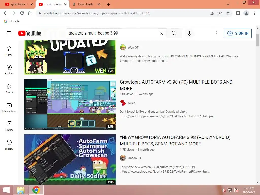Click Chrome icon in taskbar
The height and width of the screenshot is (195, 260).
click(36, 190)
